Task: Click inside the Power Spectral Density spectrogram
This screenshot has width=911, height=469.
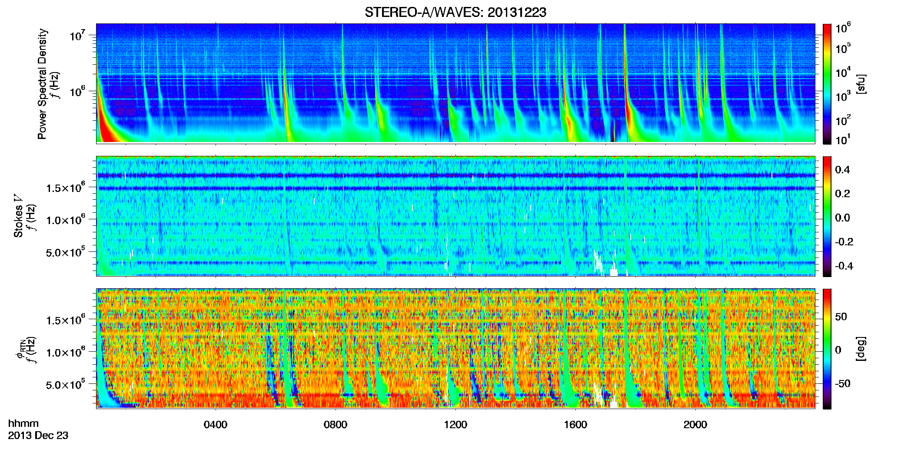Action: tap(455, 83)
